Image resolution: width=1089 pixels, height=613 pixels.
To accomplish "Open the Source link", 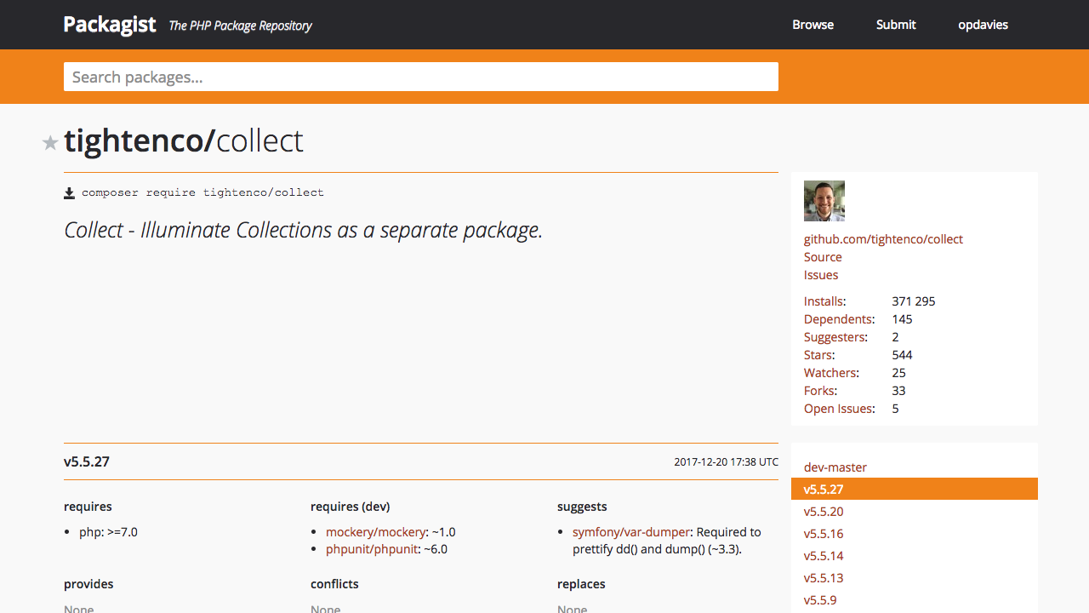I will point(823,257).
